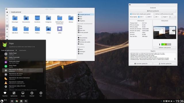Screen dimensions: 184x103
Task: Open the MellowPlayer-Continuous folder
Action: point(60,18)
